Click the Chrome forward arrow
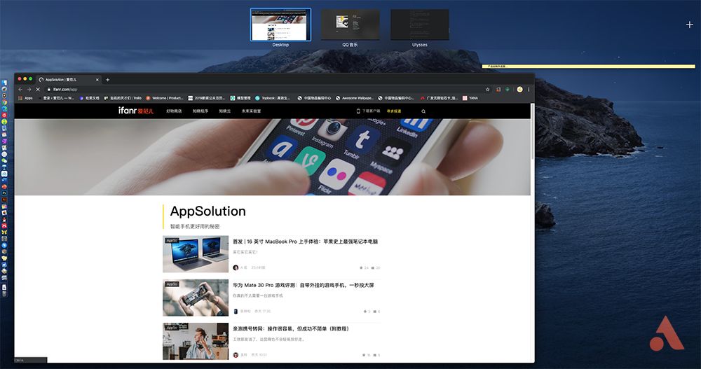Screen dimensions: 701x369 (29, 90)
